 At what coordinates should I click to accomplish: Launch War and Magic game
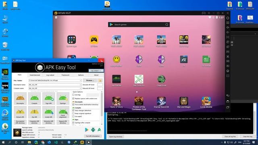[184, 101]
